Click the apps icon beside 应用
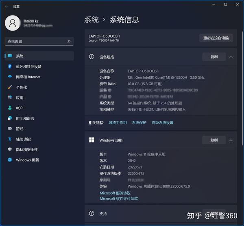Screen dimensions: 244x226 coord(10,97)
